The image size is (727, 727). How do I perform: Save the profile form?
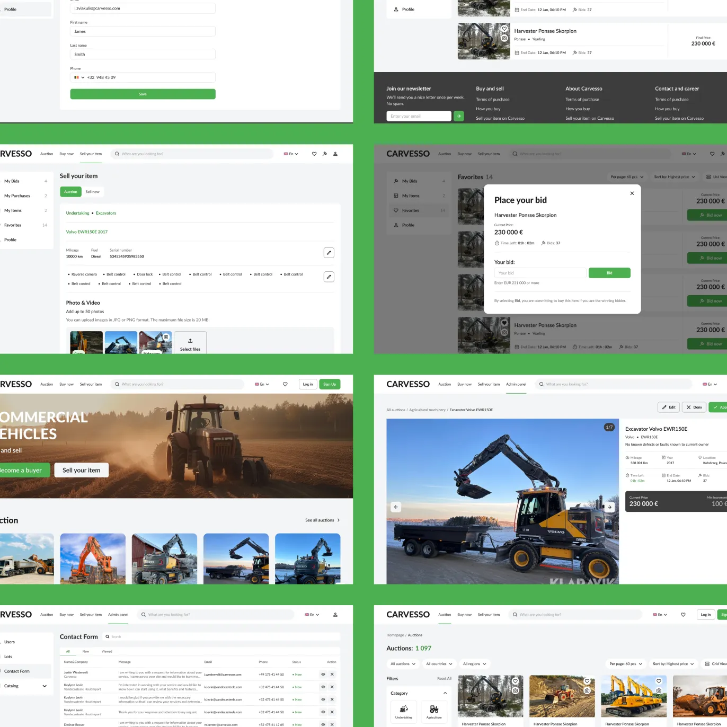coord(143,94)
